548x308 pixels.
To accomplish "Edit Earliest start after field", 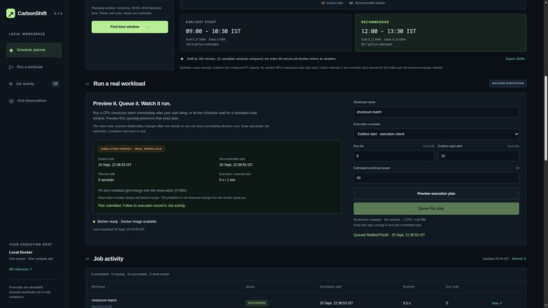I will tap(479, 156).
